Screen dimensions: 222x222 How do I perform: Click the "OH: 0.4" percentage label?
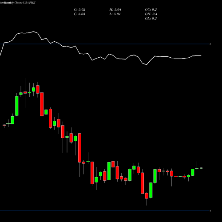coord(151,14)
